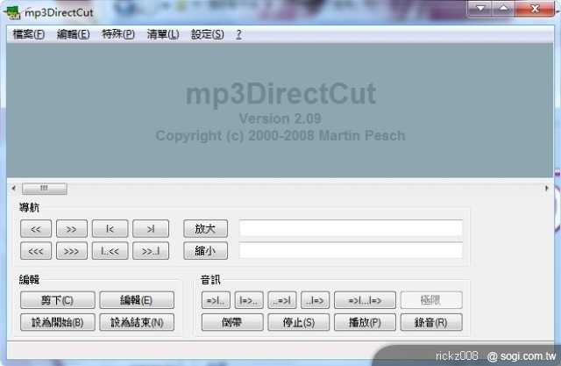Zoom out with the 縮小 button
Screen dimensions: 561x366
coord(205,251)
